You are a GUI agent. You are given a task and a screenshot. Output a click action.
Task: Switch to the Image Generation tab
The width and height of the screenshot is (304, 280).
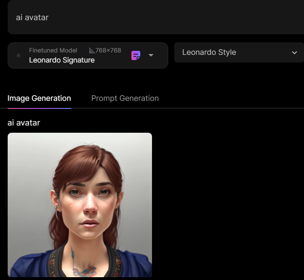pos(39,98)
